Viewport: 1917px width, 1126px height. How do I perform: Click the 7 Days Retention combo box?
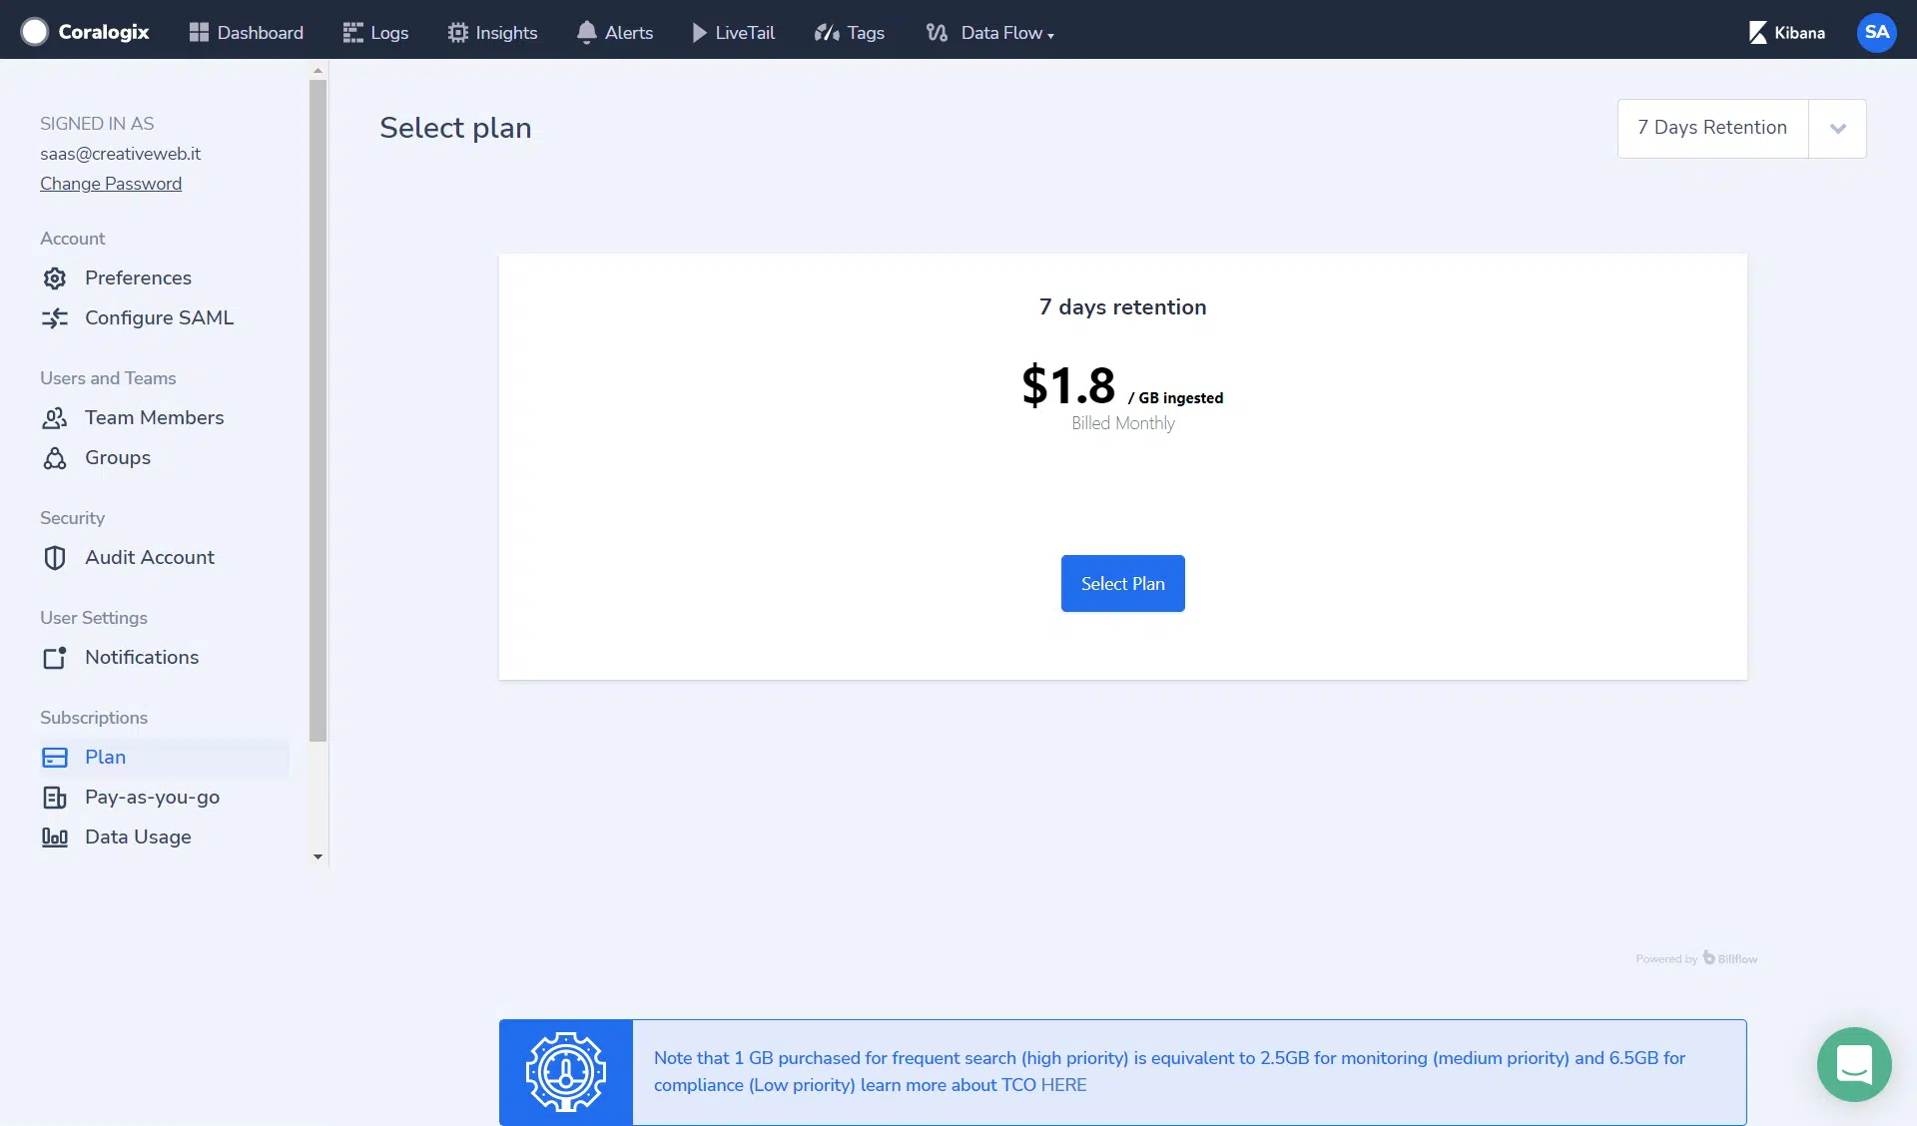[x=1741, y=129]
